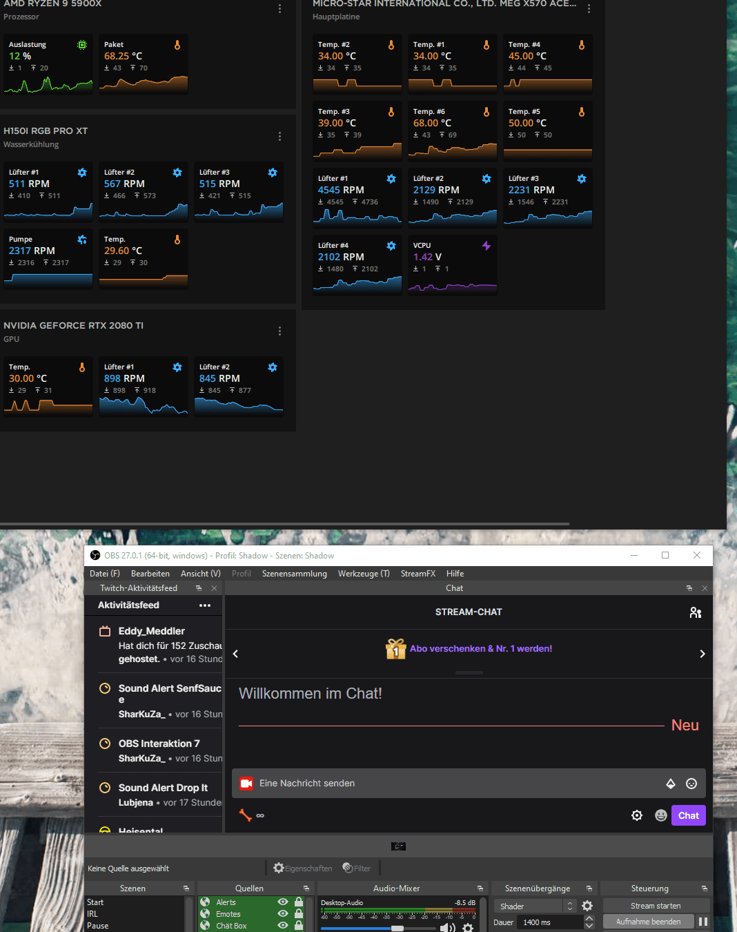Viewport: 737px width, 932px height.
Task: Toggle lock on Emotes source
Action: (x=299, y=914)
